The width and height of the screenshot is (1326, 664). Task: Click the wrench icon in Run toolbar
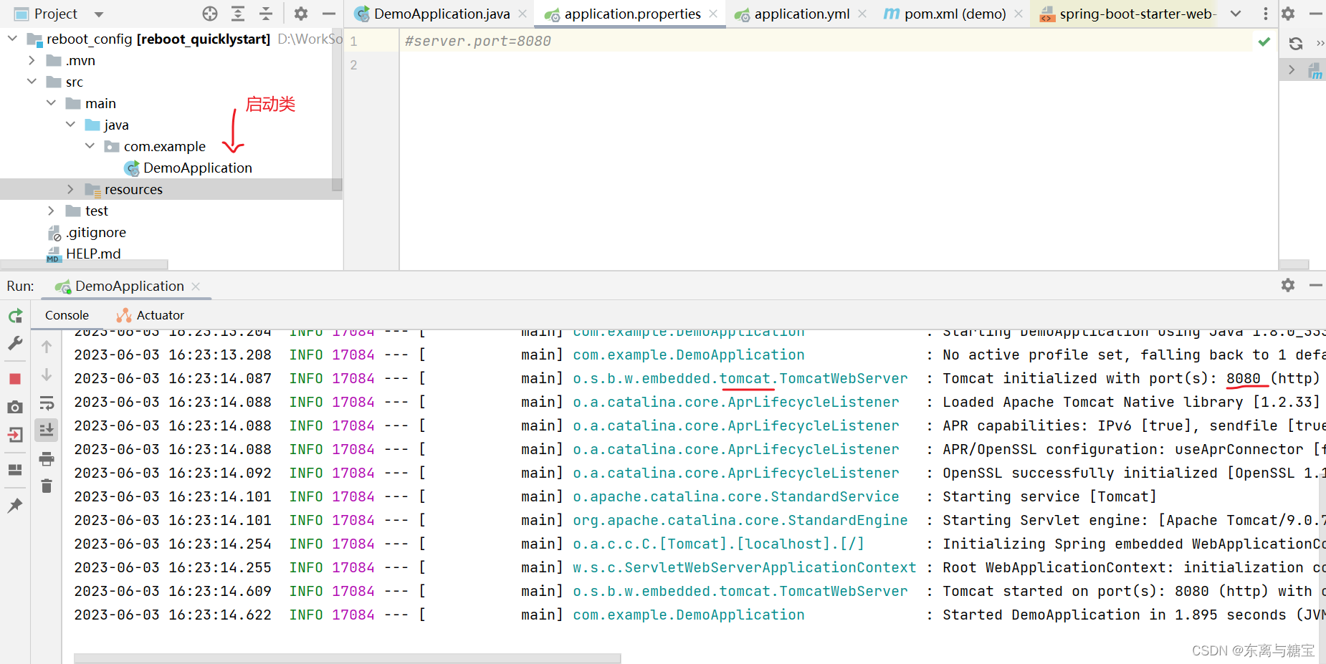click(x=15, y=344)
